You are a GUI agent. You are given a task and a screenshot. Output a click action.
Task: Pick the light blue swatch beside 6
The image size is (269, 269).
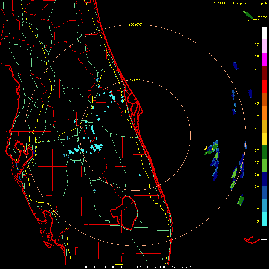tap(264, 206)
